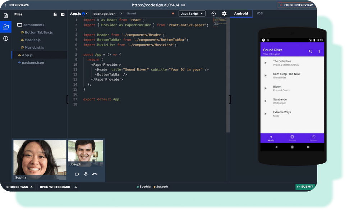Tap Android home button in preview

292,147
